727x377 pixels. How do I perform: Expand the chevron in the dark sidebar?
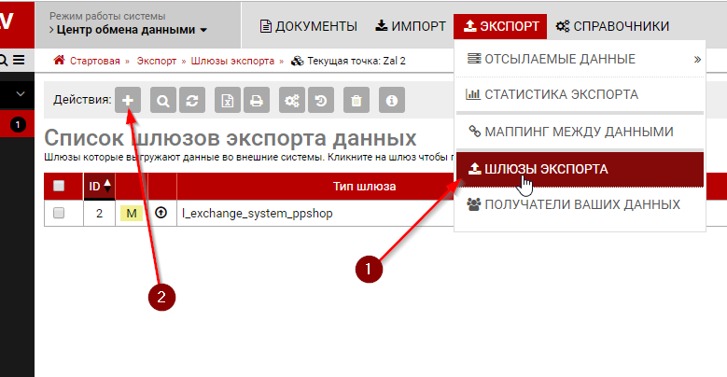point(18,94)
